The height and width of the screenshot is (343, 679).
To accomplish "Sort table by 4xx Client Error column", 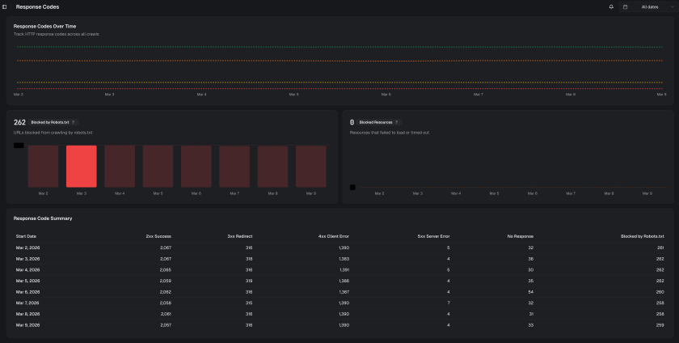I will click(x=334, y=236).
